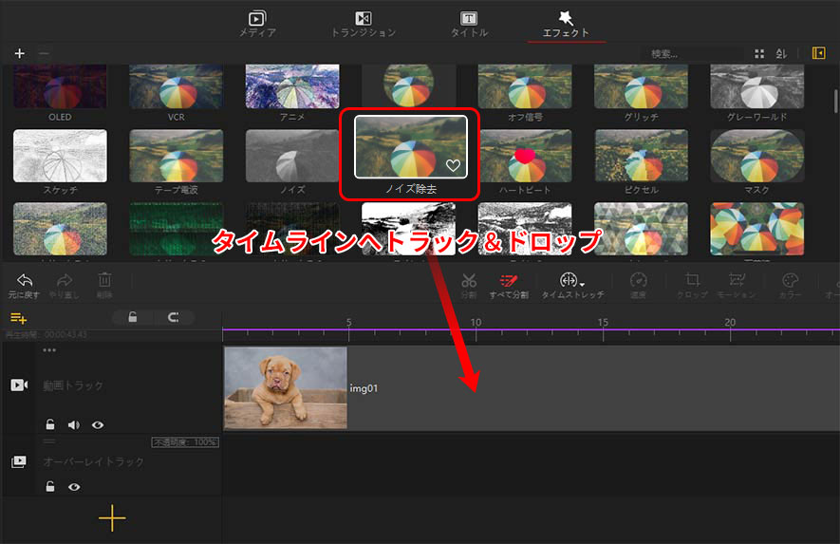
Task: Favorite ノイズ除去 with the heart icon
Action: (453, 165)
